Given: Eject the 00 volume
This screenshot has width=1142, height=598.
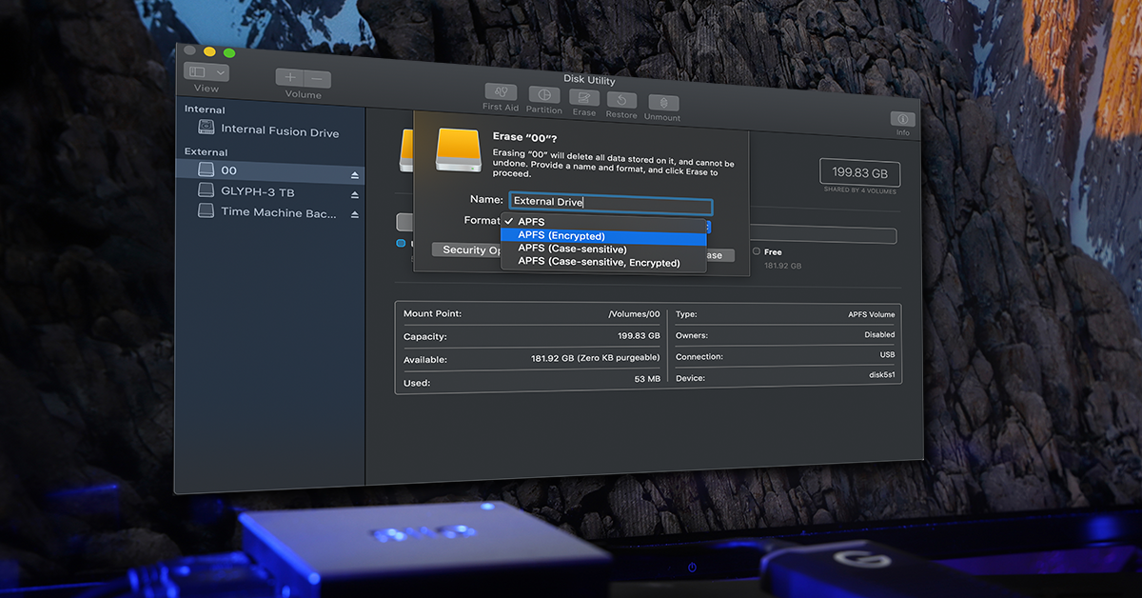Looking at the screenshot, I should click(x=354, y=175).
